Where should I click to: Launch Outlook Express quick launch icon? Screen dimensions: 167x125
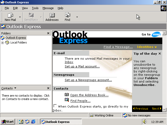(27, 122)
